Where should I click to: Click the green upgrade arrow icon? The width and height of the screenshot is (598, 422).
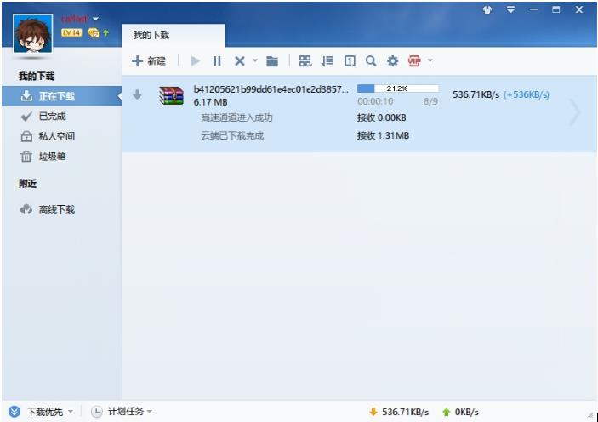(x=105, y=33)
